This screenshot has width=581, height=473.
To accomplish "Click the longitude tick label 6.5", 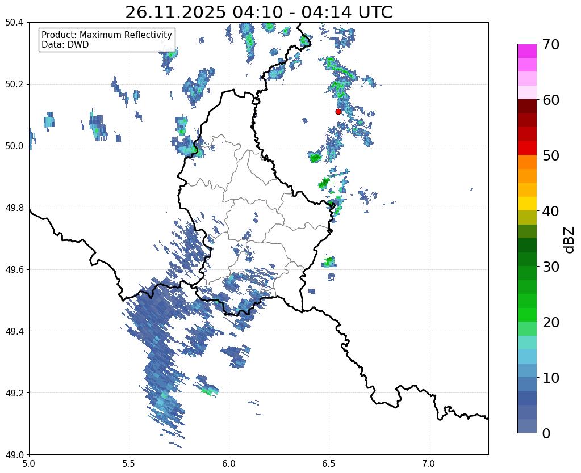I will coord(329,463).
